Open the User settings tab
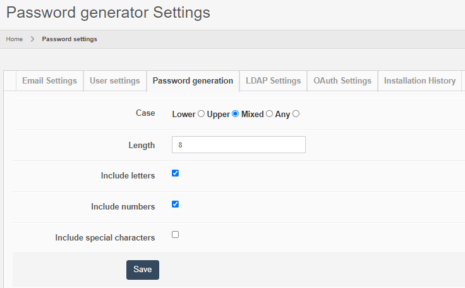 click(114, 81)
